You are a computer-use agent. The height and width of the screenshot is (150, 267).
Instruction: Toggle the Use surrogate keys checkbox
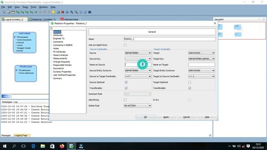click(125, 45)
